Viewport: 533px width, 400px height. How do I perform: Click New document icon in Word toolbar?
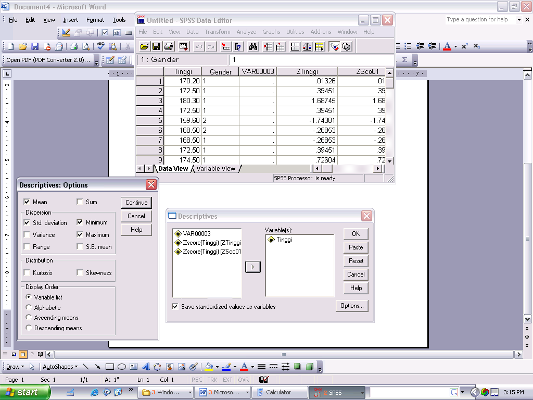[10, 46]
